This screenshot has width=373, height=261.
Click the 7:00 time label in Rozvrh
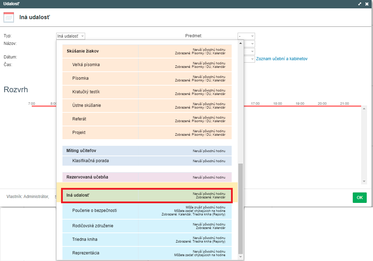[32, 104]
